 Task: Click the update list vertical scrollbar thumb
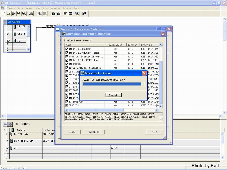click(161, 82)
